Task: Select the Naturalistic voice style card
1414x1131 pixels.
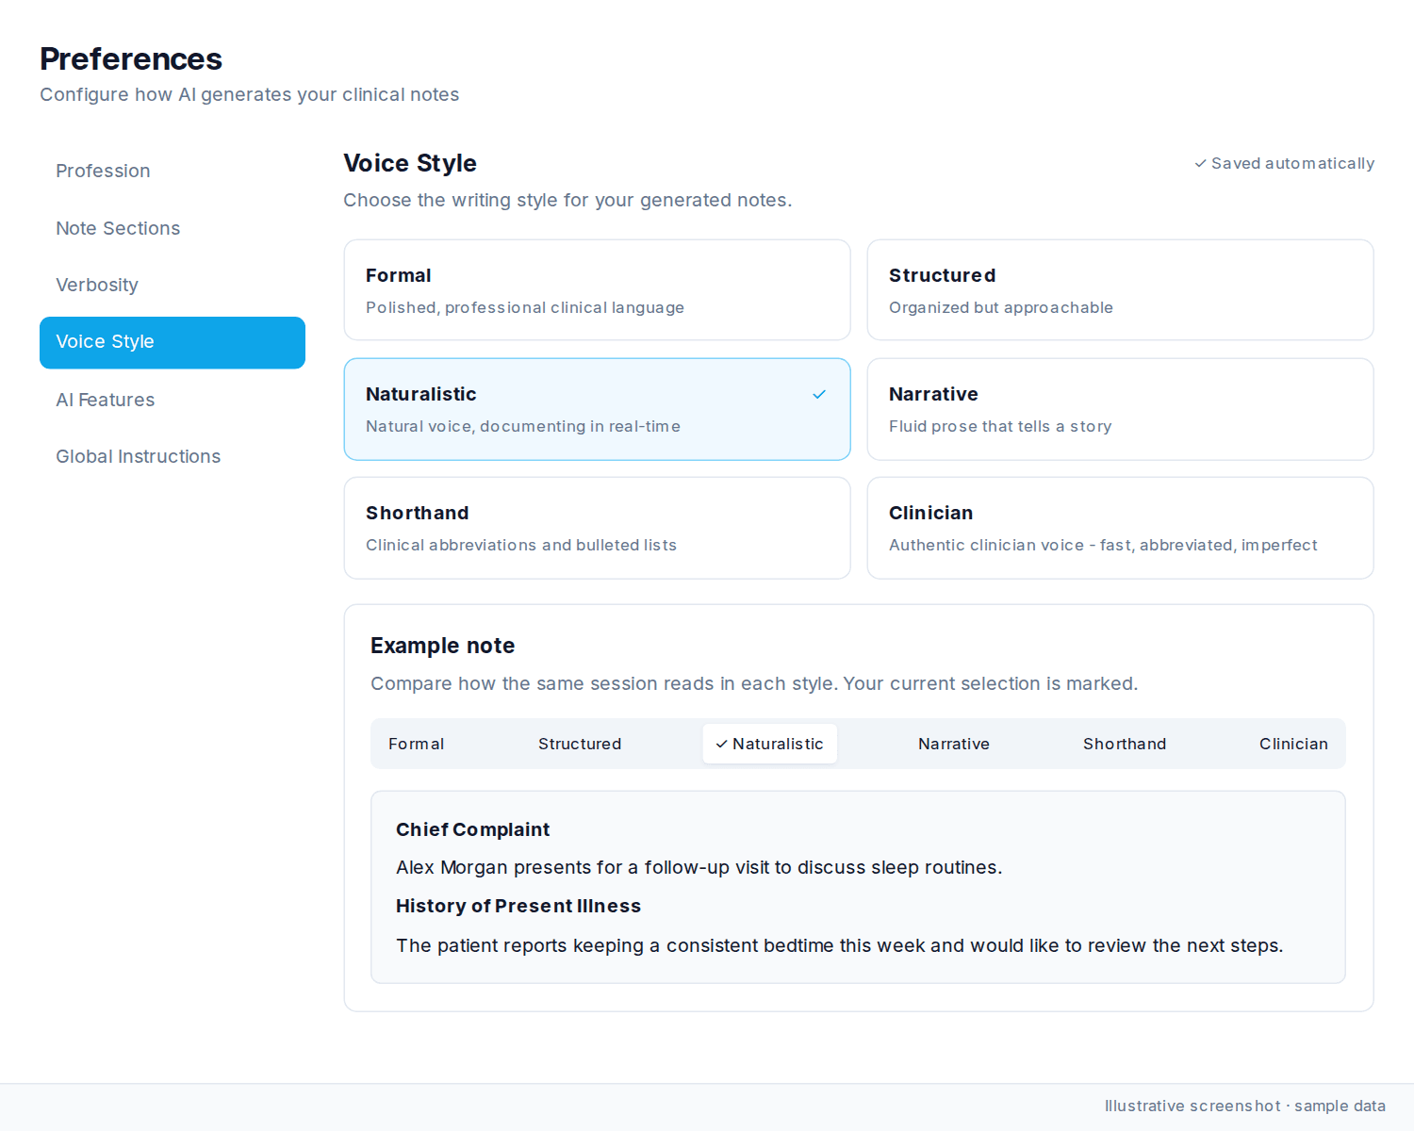Action: (598, 409)
